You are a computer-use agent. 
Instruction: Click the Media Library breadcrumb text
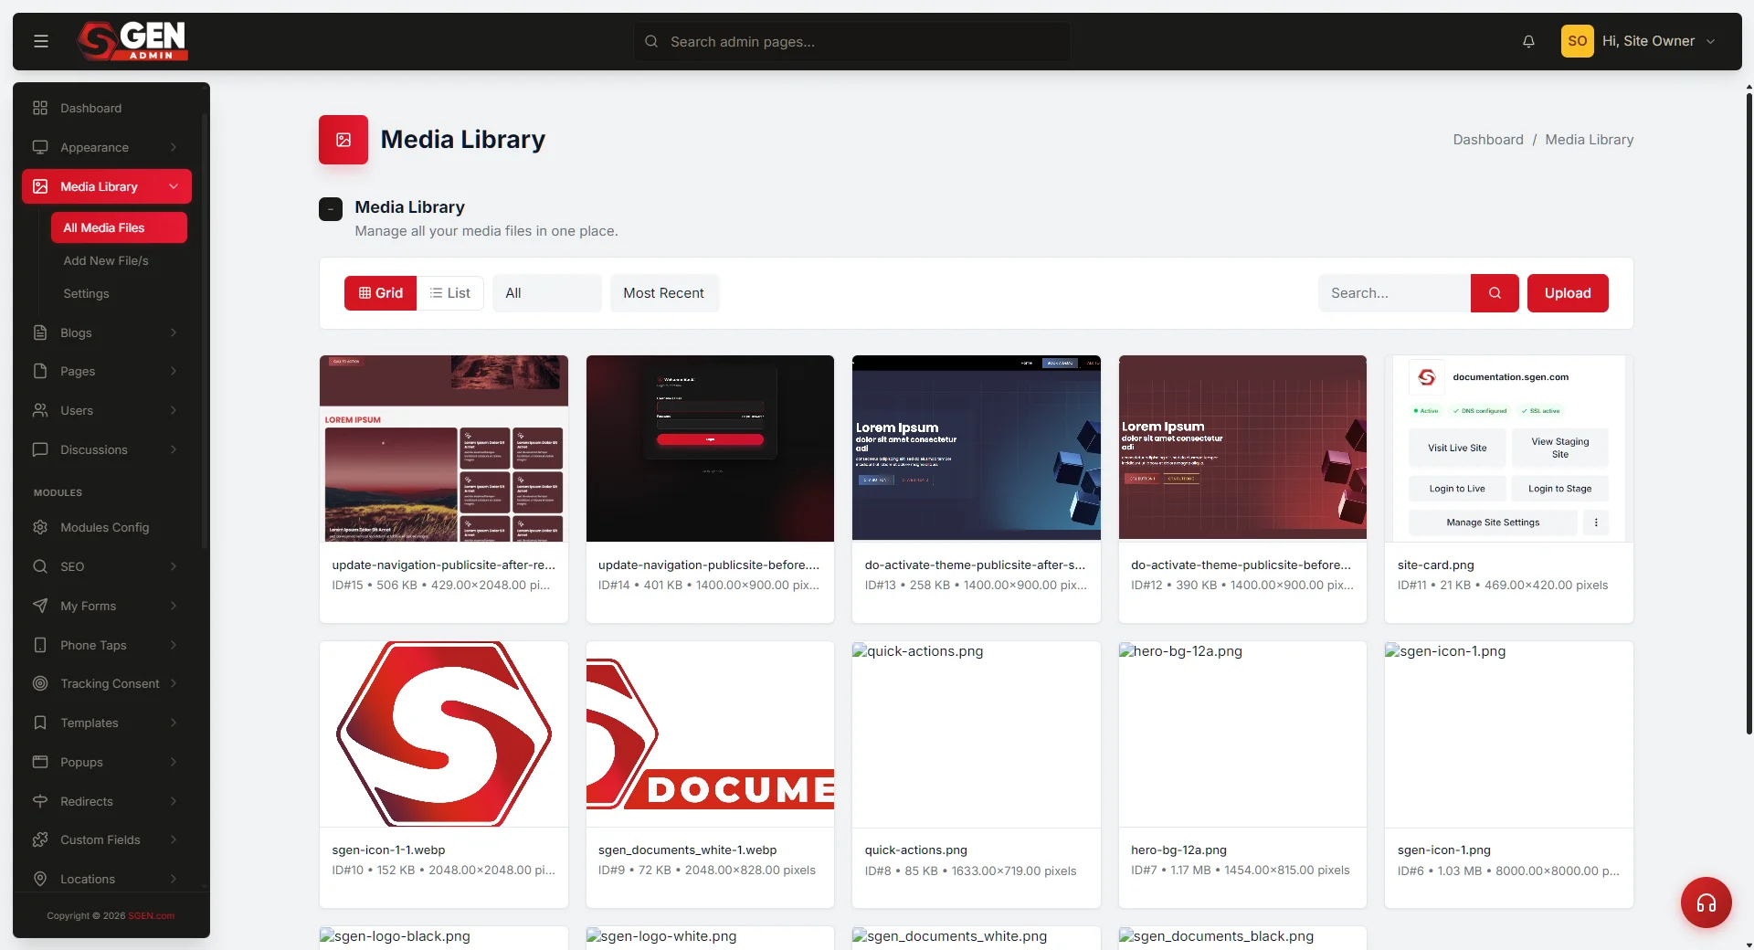click(1590, 140)
